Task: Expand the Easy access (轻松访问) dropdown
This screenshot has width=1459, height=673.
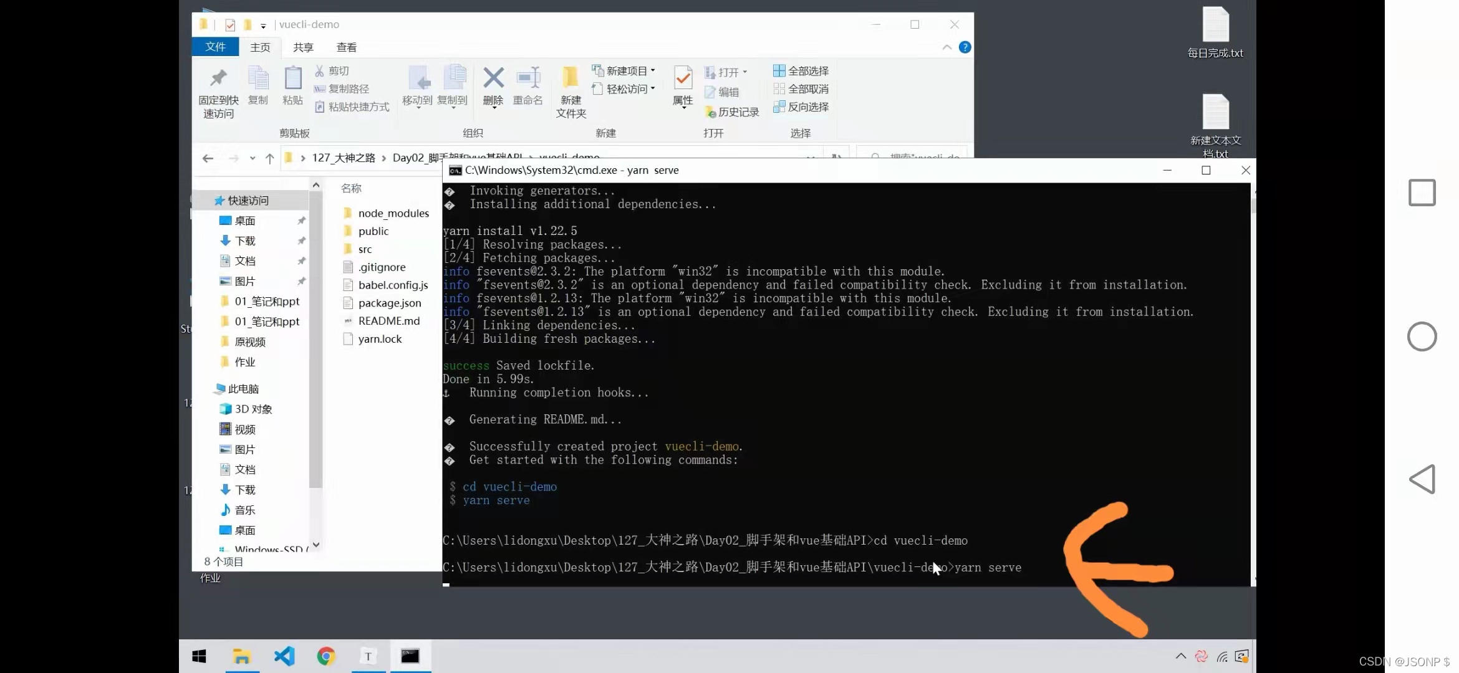Action: pyautogui.click(x=624, y=89)
